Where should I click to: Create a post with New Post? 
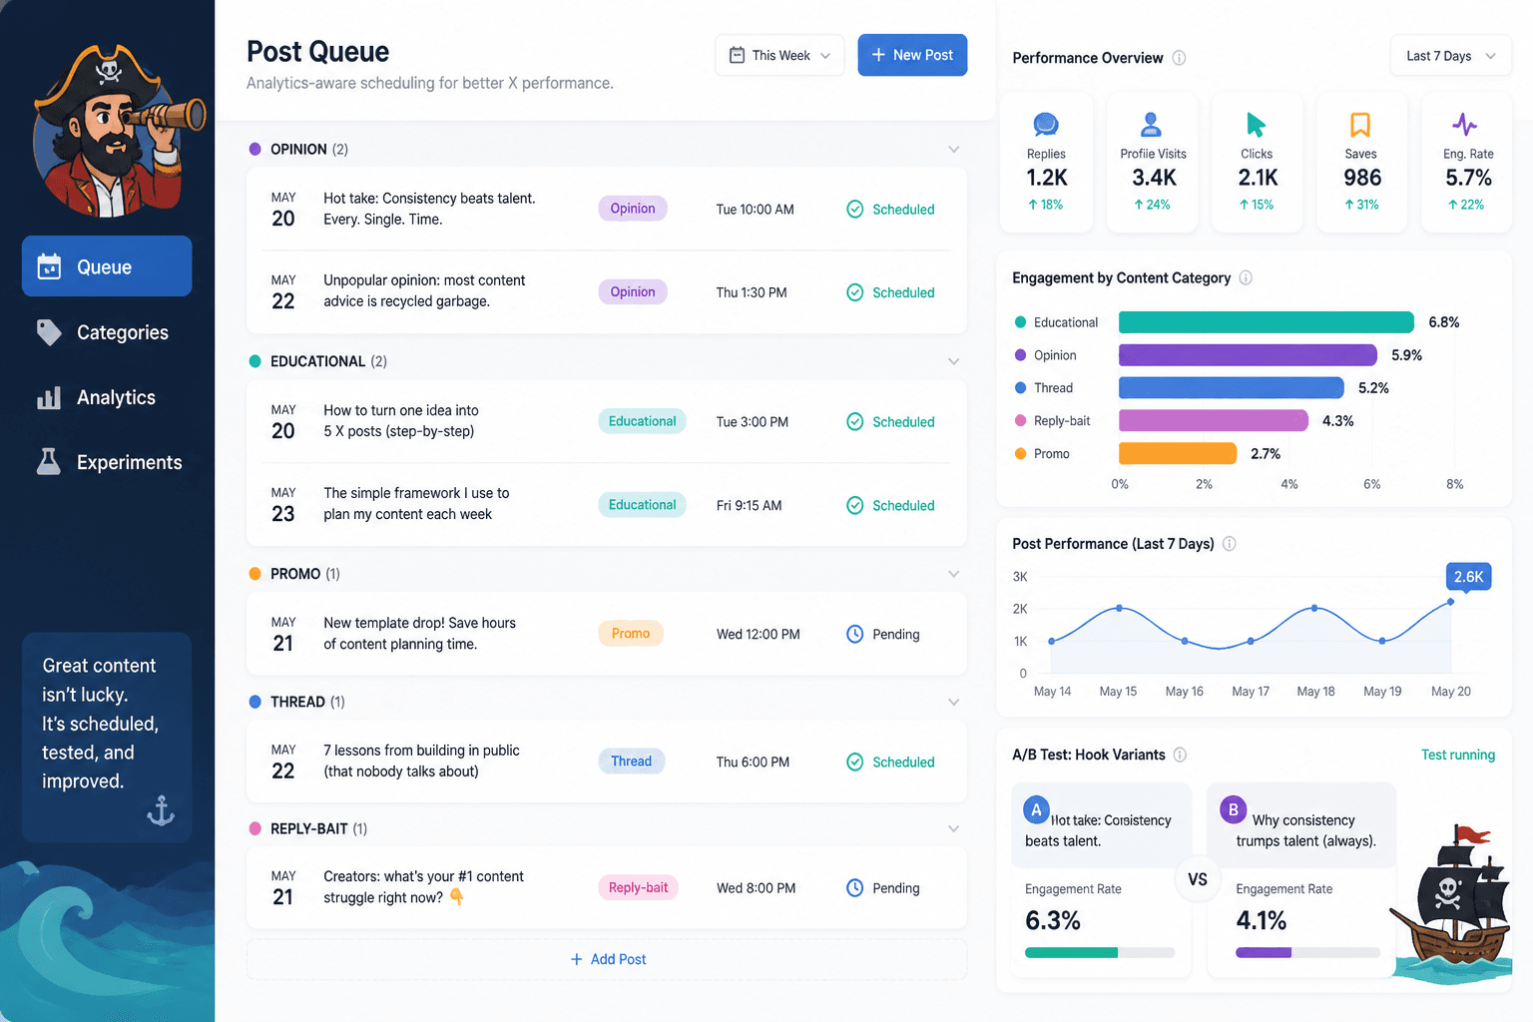point(912,55)
